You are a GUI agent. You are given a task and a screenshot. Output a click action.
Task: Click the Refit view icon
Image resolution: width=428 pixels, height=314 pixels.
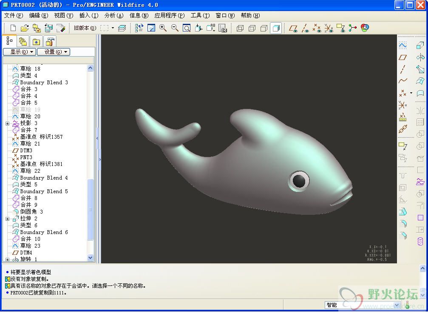click(187, 28)
